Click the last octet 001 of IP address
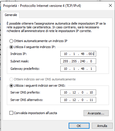This screenshot has width=115, height=131. [x=91, y=54]
